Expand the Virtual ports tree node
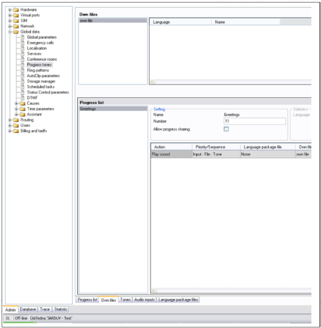The height and width of the screenshot is (328, 321). click(x=10, y=15)
